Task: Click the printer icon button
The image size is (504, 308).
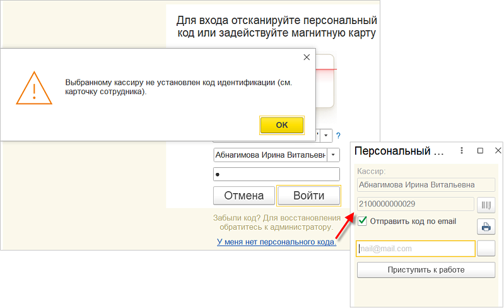Action: click(486, 226)
